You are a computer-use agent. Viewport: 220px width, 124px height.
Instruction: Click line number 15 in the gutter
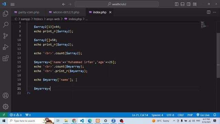coord(19,62)
